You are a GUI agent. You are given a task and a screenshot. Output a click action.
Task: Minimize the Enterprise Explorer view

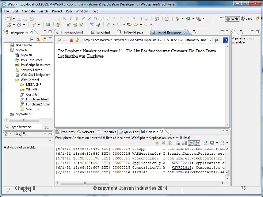coord(45,31)
